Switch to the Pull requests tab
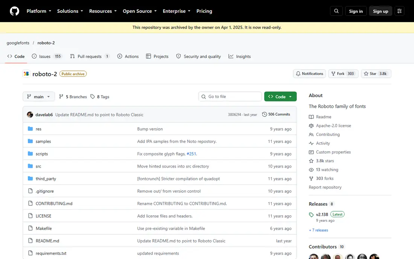This screenshot has width=414, height=259. (x=90, y=56)
